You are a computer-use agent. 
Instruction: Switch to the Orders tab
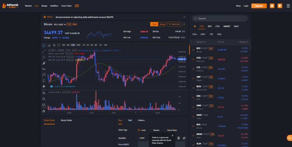[141, 121]
